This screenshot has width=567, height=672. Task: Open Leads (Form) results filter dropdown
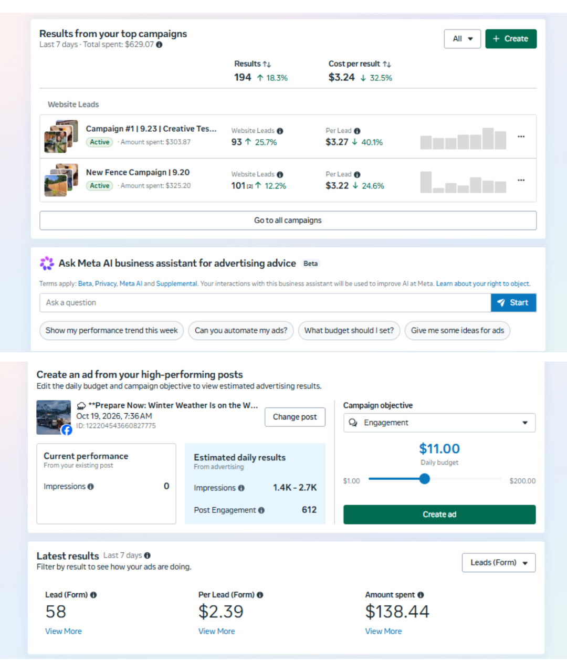(x=499, y=563)
